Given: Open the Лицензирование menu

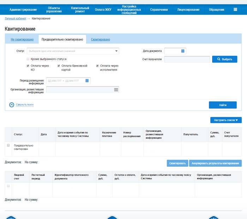Looking at the screenshot, I should point(188,10).
